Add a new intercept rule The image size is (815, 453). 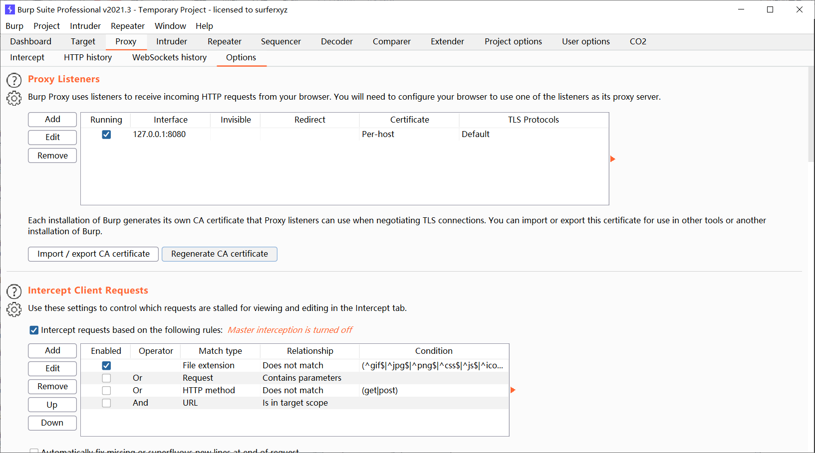point(52,351)
